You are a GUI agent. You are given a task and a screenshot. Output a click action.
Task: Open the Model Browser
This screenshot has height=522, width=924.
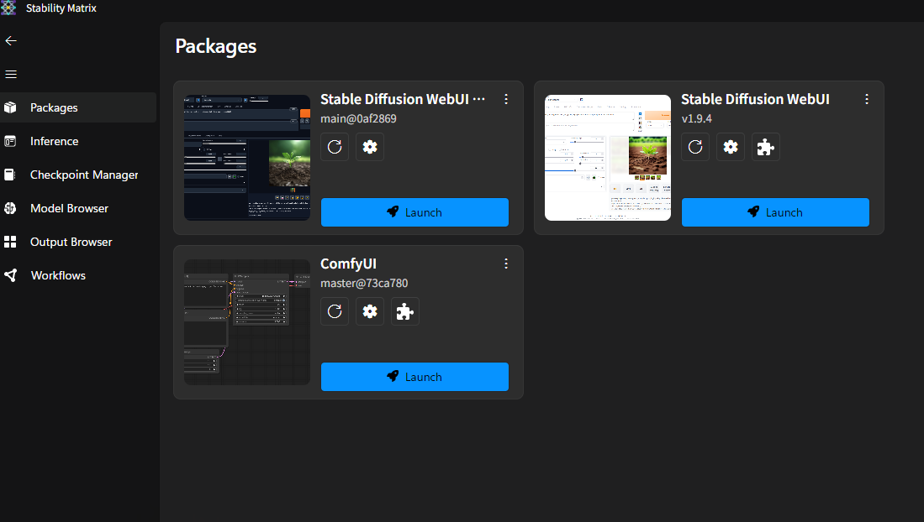tap(78, 208)
